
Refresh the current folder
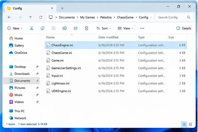pyautogui.click(x=41, y=17)
